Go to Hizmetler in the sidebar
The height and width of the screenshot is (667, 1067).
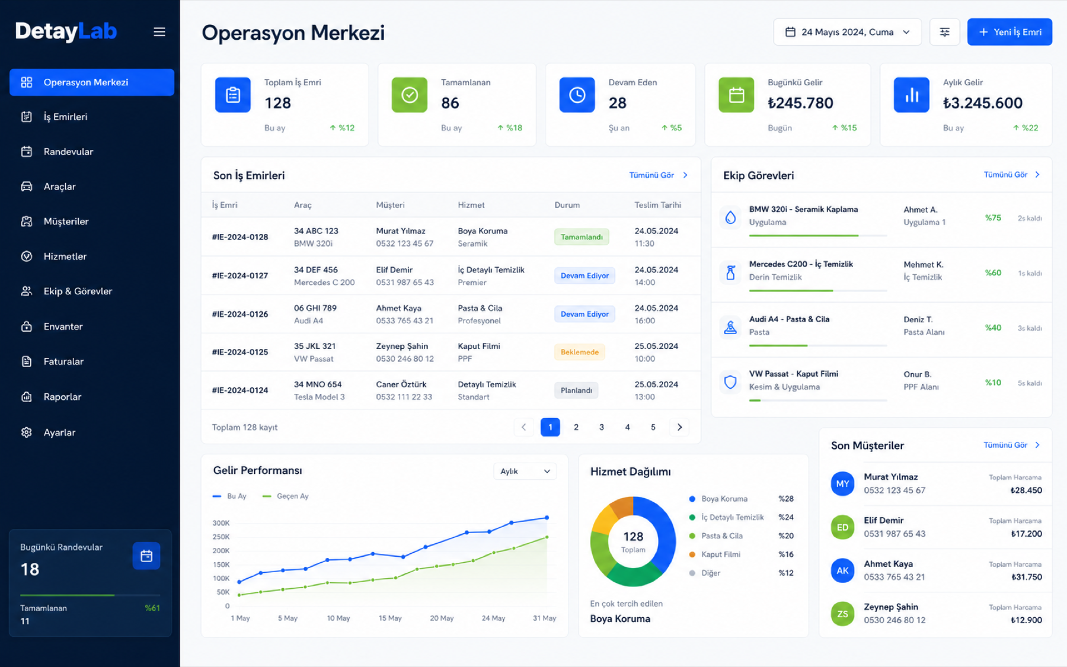tap(92, 256)
